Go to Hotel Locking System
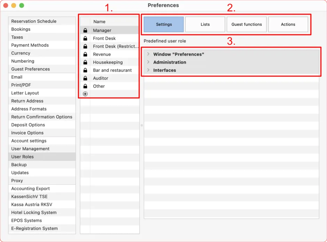This screenshot has height=242, width=327. pyautogui.click(x=42, y=212)
